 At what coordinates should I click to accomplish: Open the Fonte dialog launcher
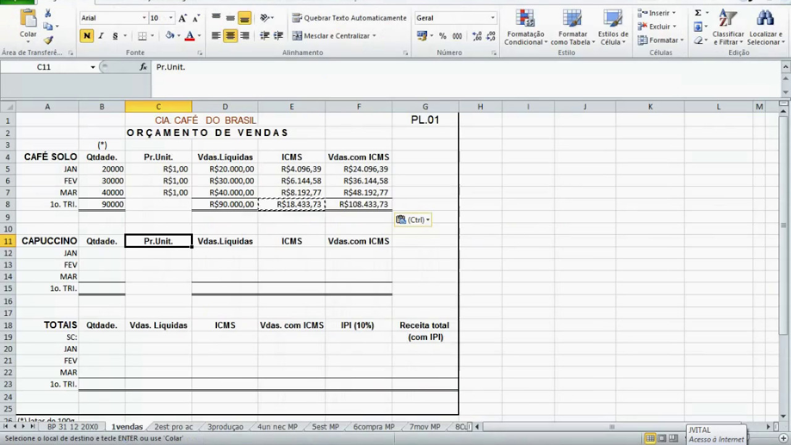[x=199, y=53]
